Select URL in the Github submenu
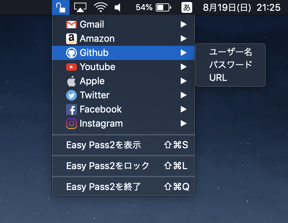Viewport: 288px width, 223px height. [230, 77]
